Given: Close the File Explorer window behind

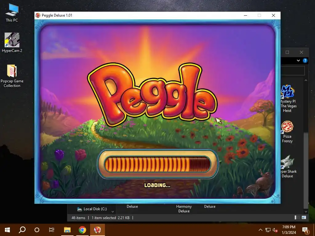Looking at the screenshot, I should pyautogui.click(x=301, y=52).
